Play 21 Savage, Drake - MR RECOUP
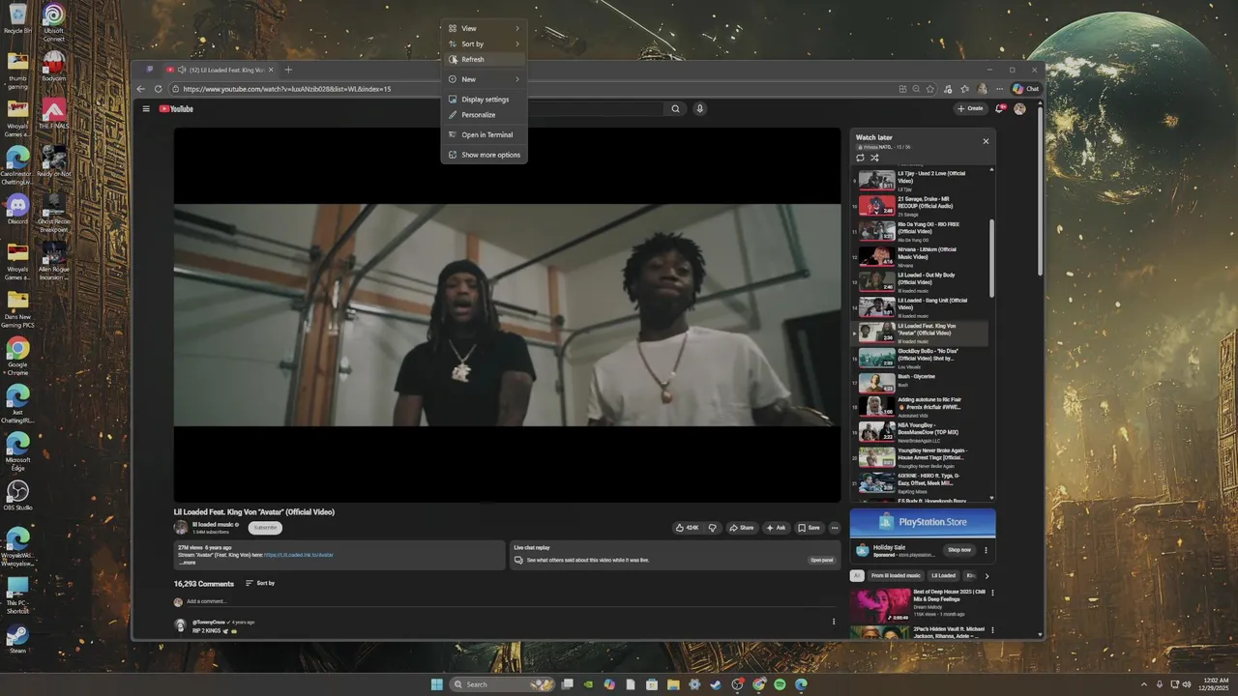The width and height of the screenshot is (1238, 696). 922,205
